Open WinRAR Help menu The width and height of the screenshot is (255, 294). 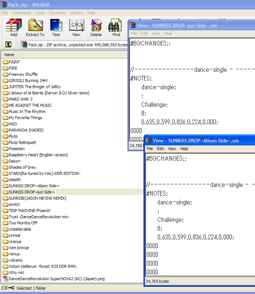point(91,13)
